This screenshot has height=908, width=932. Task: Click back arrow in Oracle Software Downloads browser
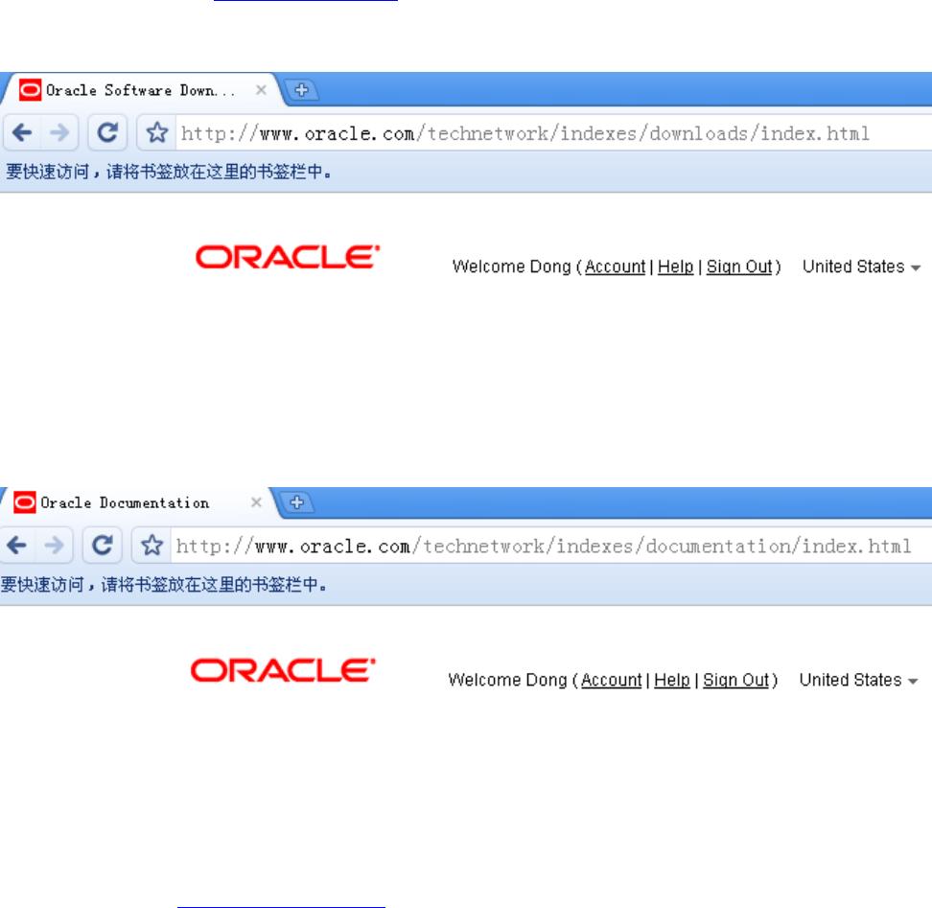tap(23, 132)
